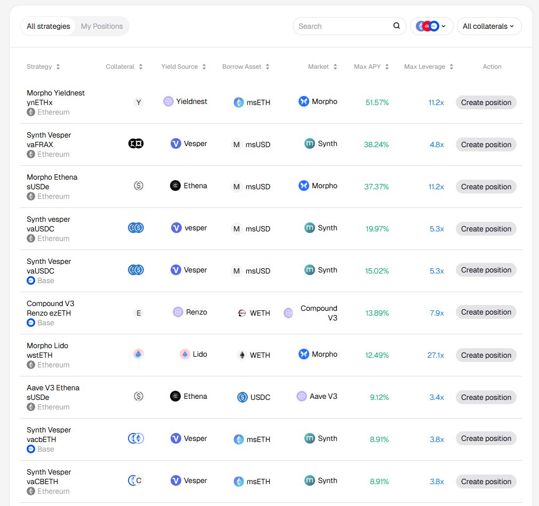Switch to the All strategies tab
This screenshot has width=539, height=506.
pyautogui.click(x=48, y=26)
